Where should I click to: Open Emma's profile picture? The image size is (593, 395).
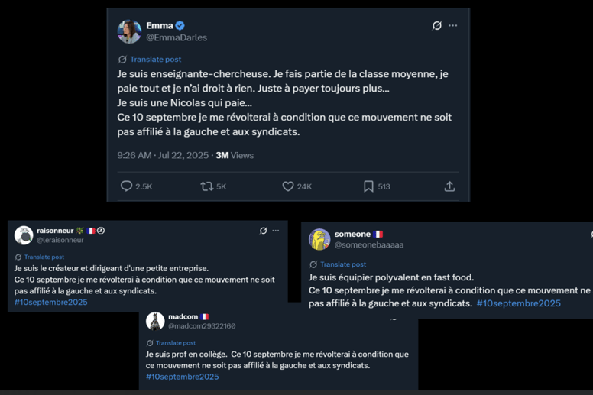tap(129, 31)
